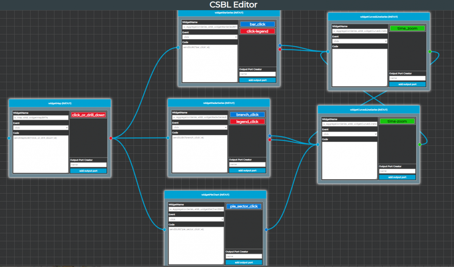Viewport: 454px width, 267px height.
Task: Click add output port button in widgetMap
Action: (88, 171)
